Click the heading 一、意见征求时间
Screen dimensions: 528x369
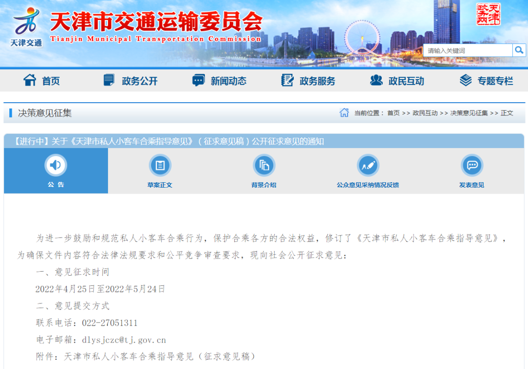73,272
